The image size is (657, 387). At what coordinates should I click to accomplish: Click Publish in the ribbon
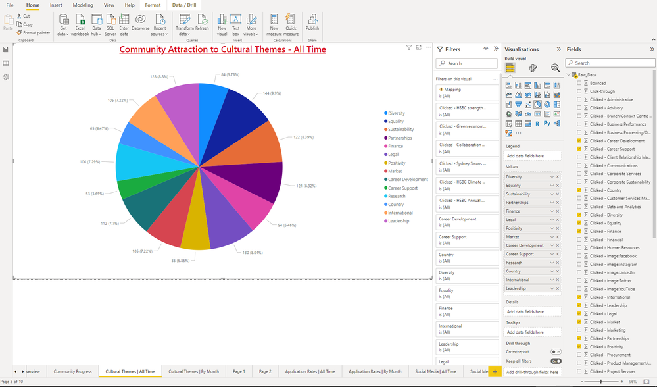tap(312, 22)
